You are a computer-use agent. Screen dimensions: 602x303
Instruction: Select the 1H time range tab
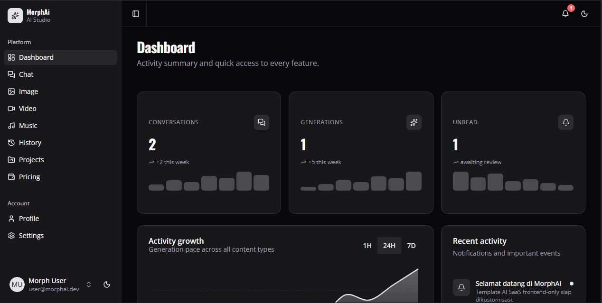point(367,246)
